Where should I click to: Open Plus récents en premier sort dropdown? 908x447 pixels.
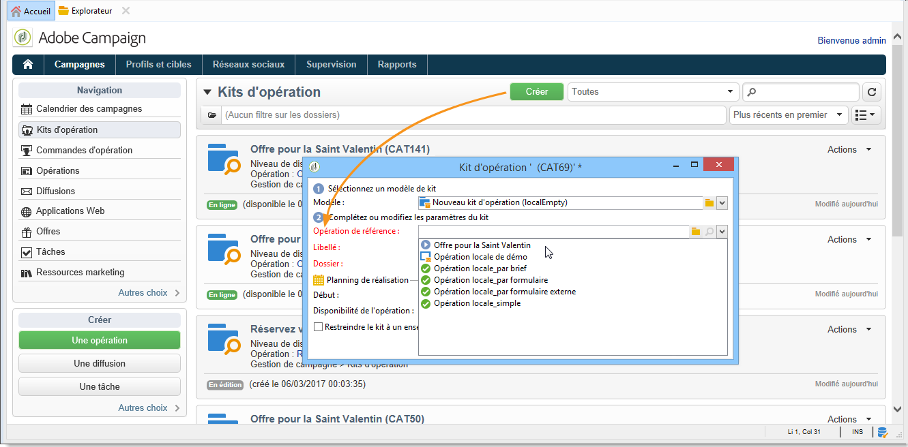coord(789,115)
